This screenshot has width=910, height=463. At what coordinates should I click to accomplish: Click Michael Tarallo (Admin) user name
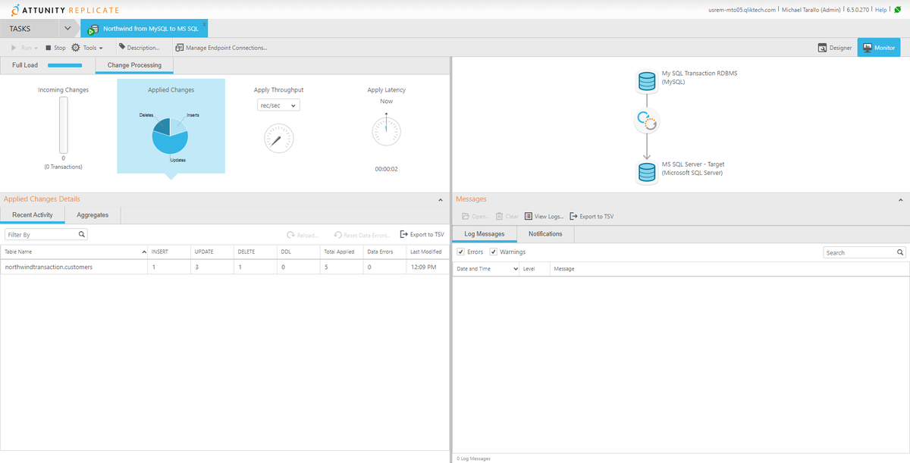(811, 10)
